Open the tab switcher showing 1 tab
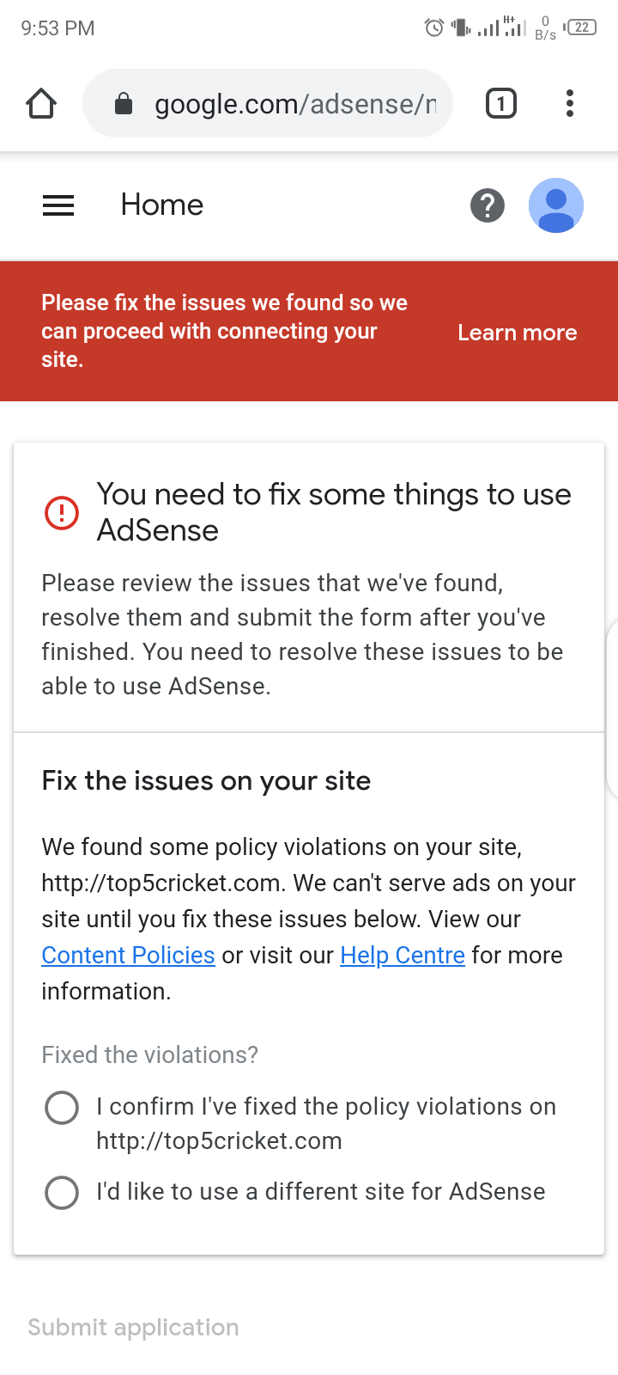 coord(501,104)
